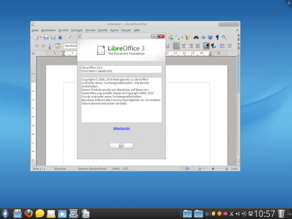
Task: Toggle Left-to-Right text direction
Action: (207, 46)
